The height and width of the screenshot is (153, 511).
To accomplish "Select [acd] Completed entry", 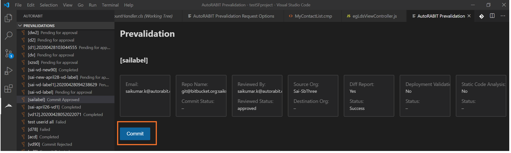I will (x=66, y=137).
